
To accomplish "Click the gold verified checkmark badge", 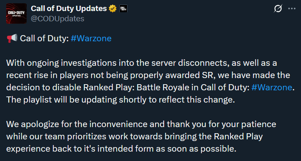I will pos(112,9).
